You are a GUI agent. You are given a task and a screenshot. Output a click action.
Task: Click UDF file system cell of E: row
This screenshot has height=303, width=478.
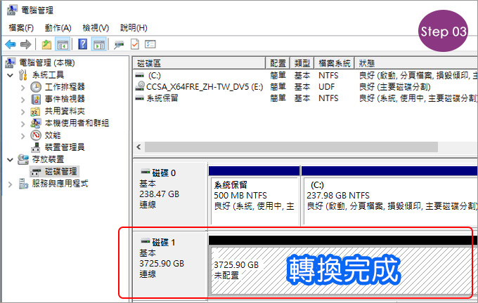pyautogui.click(x=326, y=87)
